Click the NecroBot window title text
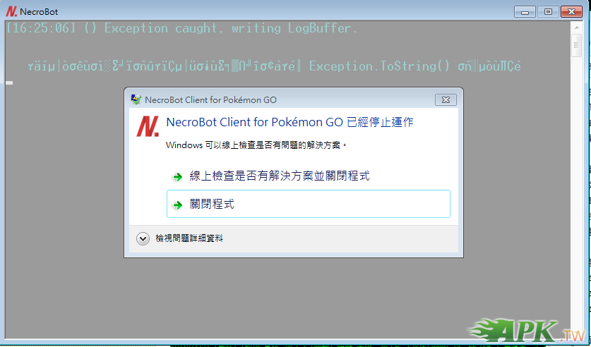This screenshot has width=591, height=347. (39, 12)
